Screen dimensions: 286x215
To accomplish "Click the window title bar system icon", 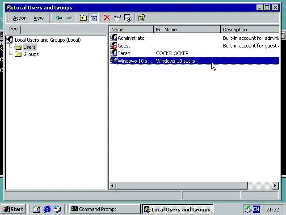I will (x=9, y=8).
